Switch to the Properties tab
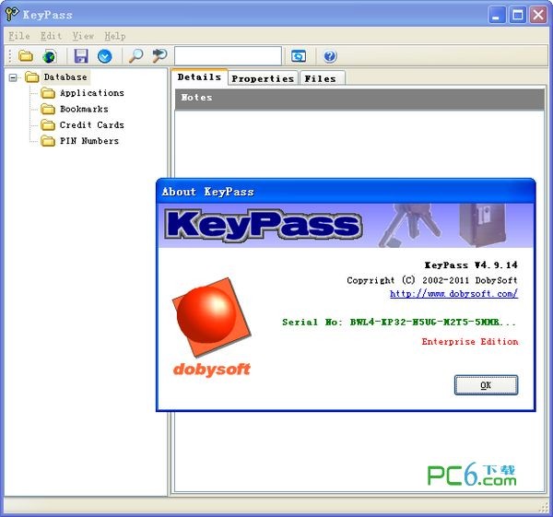This screenshot has width=553, height=517. pyautogui.click(x=263, y=78)
